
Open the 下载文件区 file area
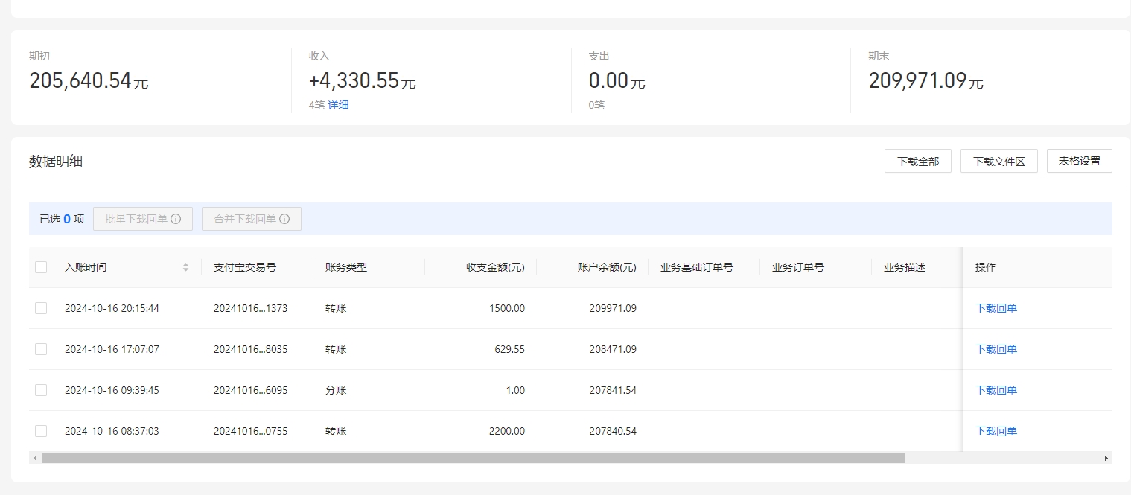998,160
